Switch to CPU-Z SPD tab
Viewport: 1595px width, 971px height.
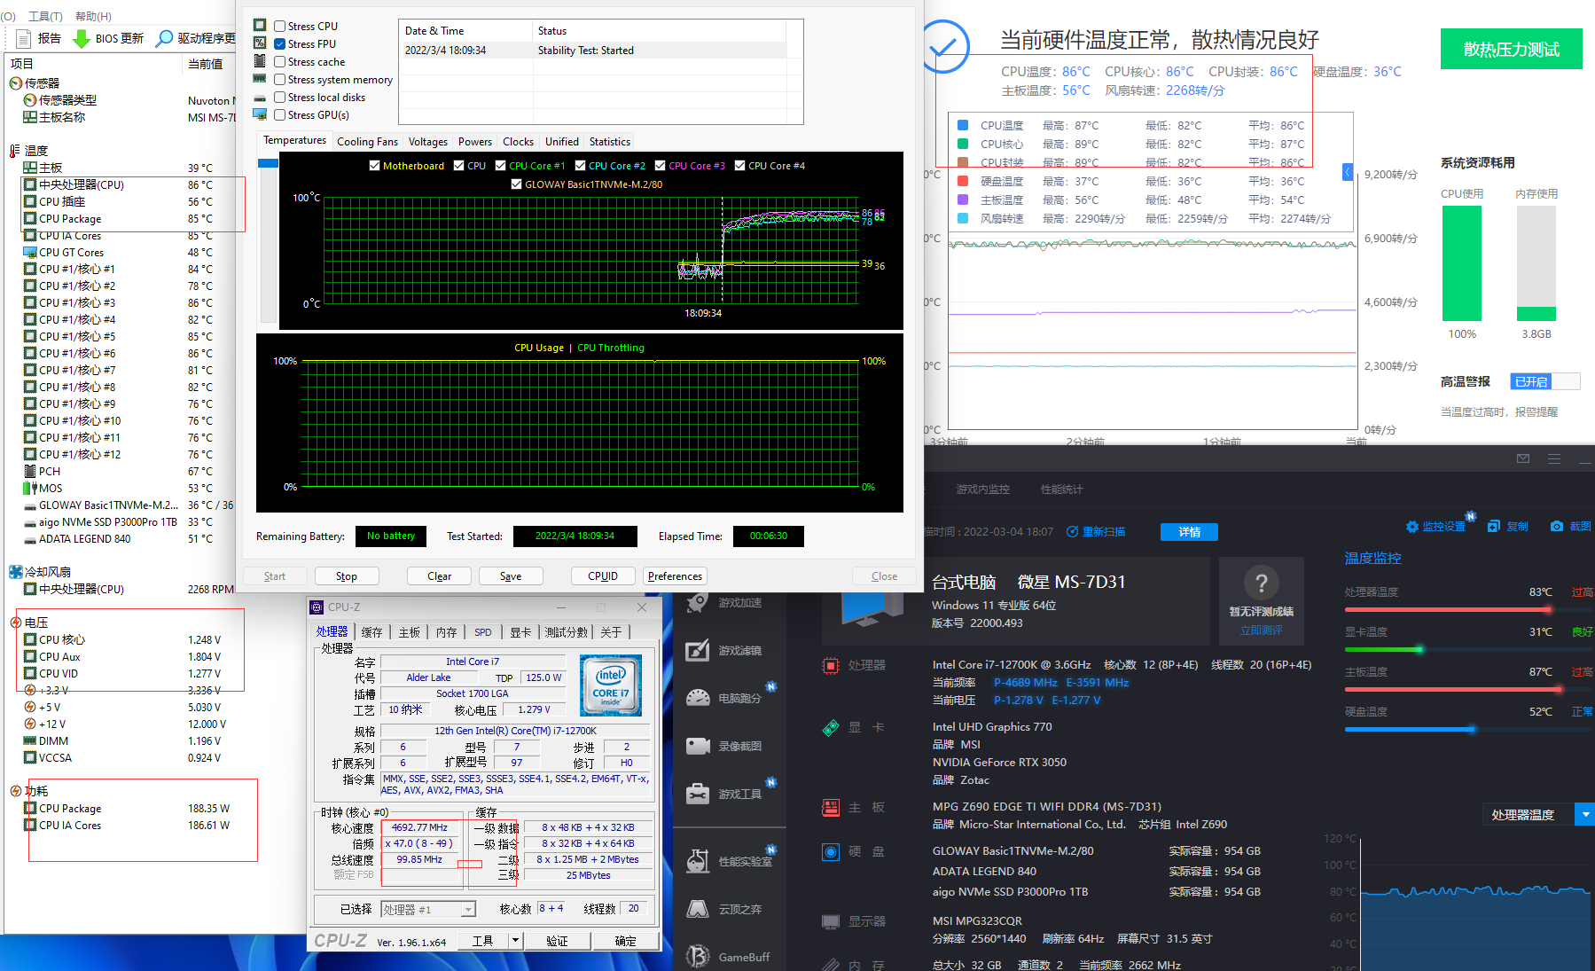coord(482,632)
